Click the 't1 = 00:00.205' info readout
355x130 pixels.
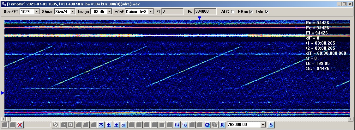tap(320, 43)
